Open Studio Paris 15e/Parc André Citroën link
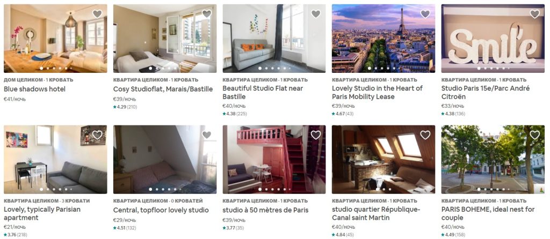550x239 pixels. (486, 93)
